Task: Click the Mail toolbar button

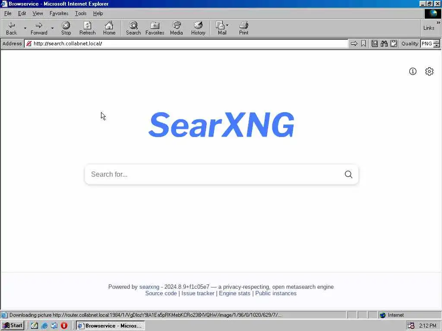Action: [221, 28]
